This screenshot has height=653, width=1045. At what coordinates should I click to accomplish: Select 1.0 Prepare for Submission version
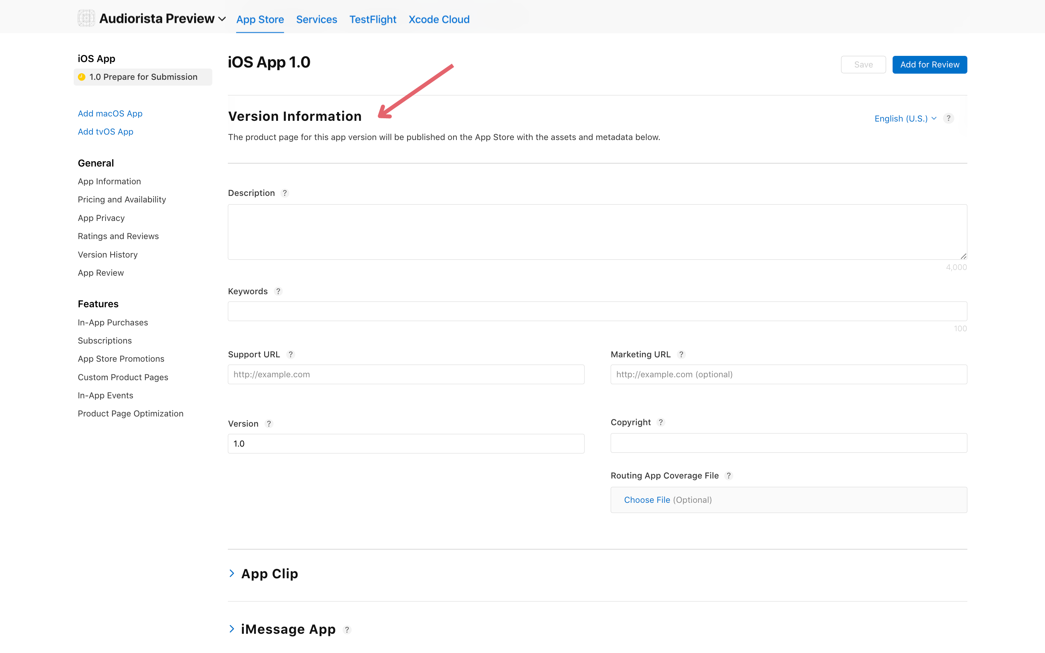click(x=143, y=77)
